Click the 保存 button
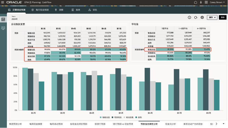 click(222, 17)
